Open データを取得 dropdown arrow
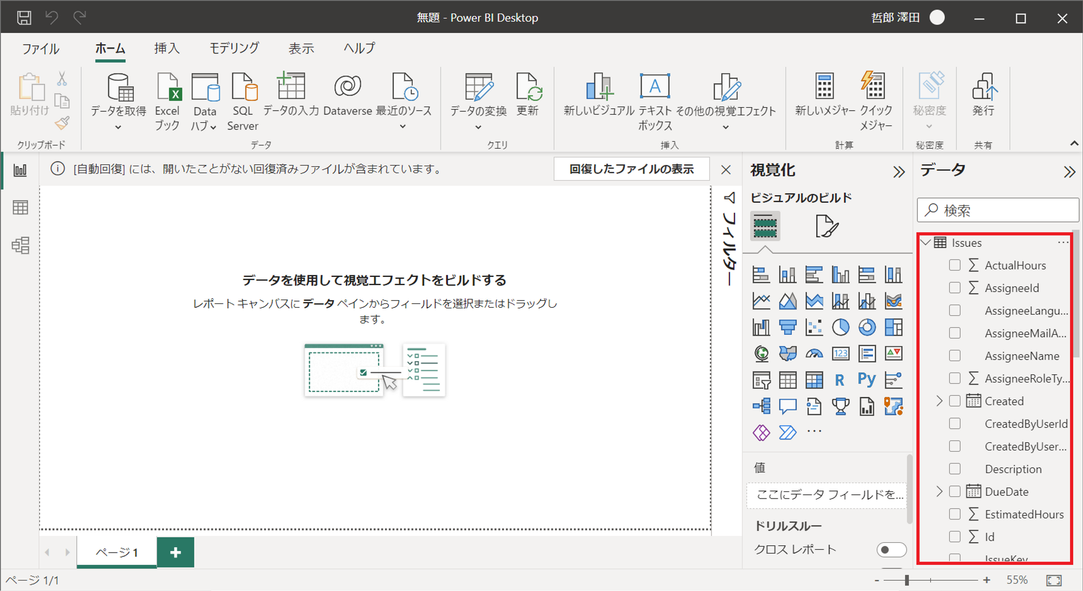Screen dimensions: 1083x591 118,128
